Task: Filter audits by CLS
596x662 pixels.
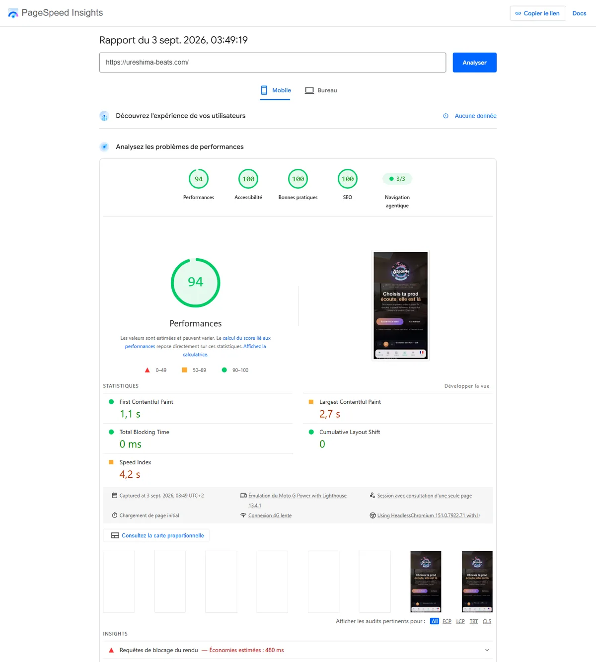Action: pyautogui.click(x=487, y=621)
